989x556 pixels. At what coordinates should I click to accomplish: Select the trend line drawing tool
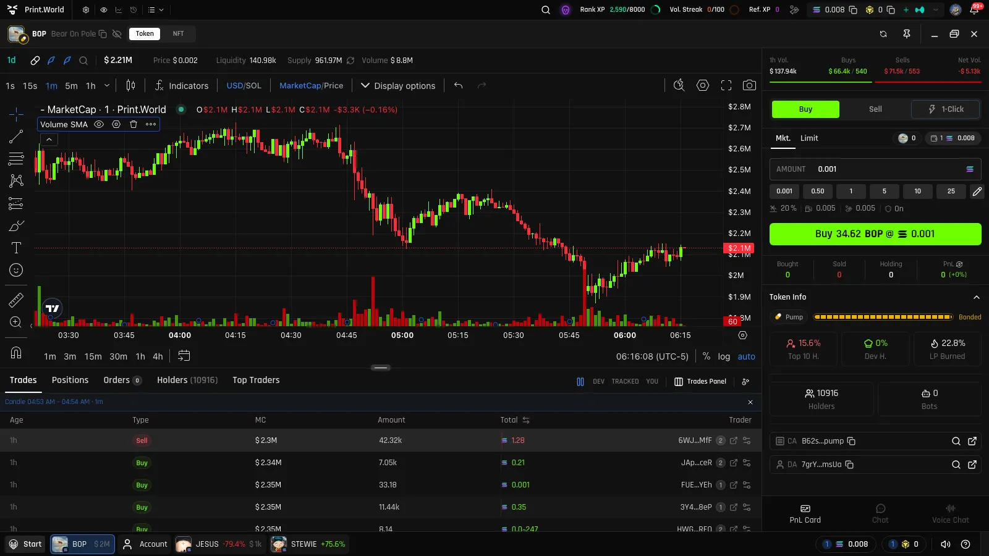(x=16, y=137)
